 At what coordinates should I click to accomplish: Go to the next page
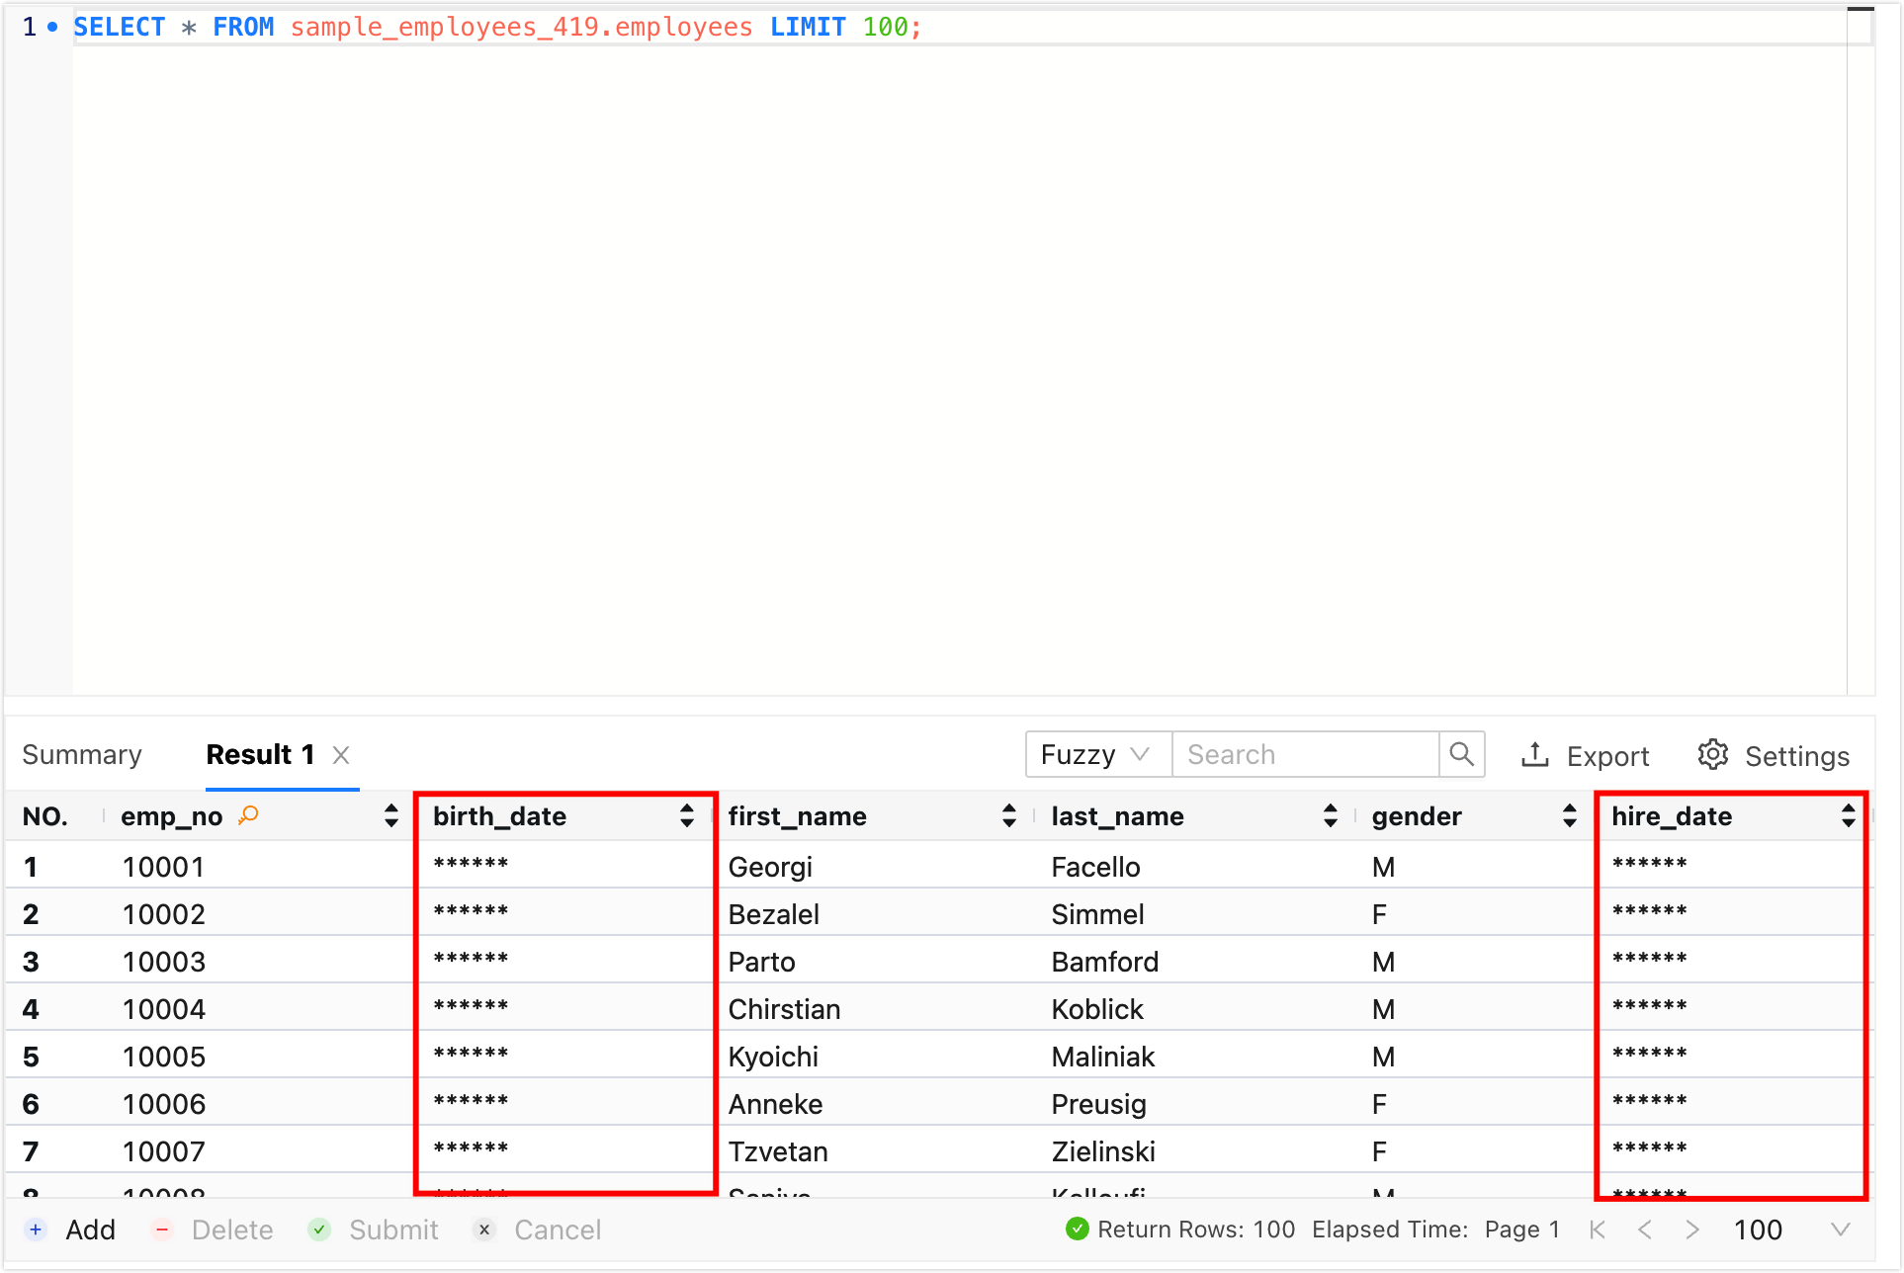(1692, 1230)
